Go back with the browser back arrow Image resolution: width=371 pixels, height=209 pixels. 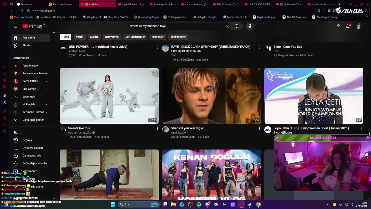pos(12,11)
